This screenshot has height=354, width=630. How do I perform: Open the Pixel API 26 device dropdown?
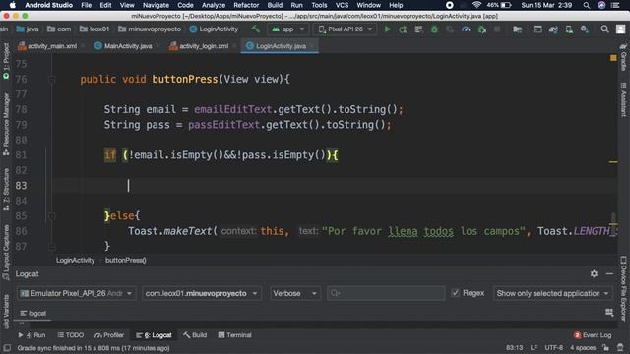coord(346,29)
